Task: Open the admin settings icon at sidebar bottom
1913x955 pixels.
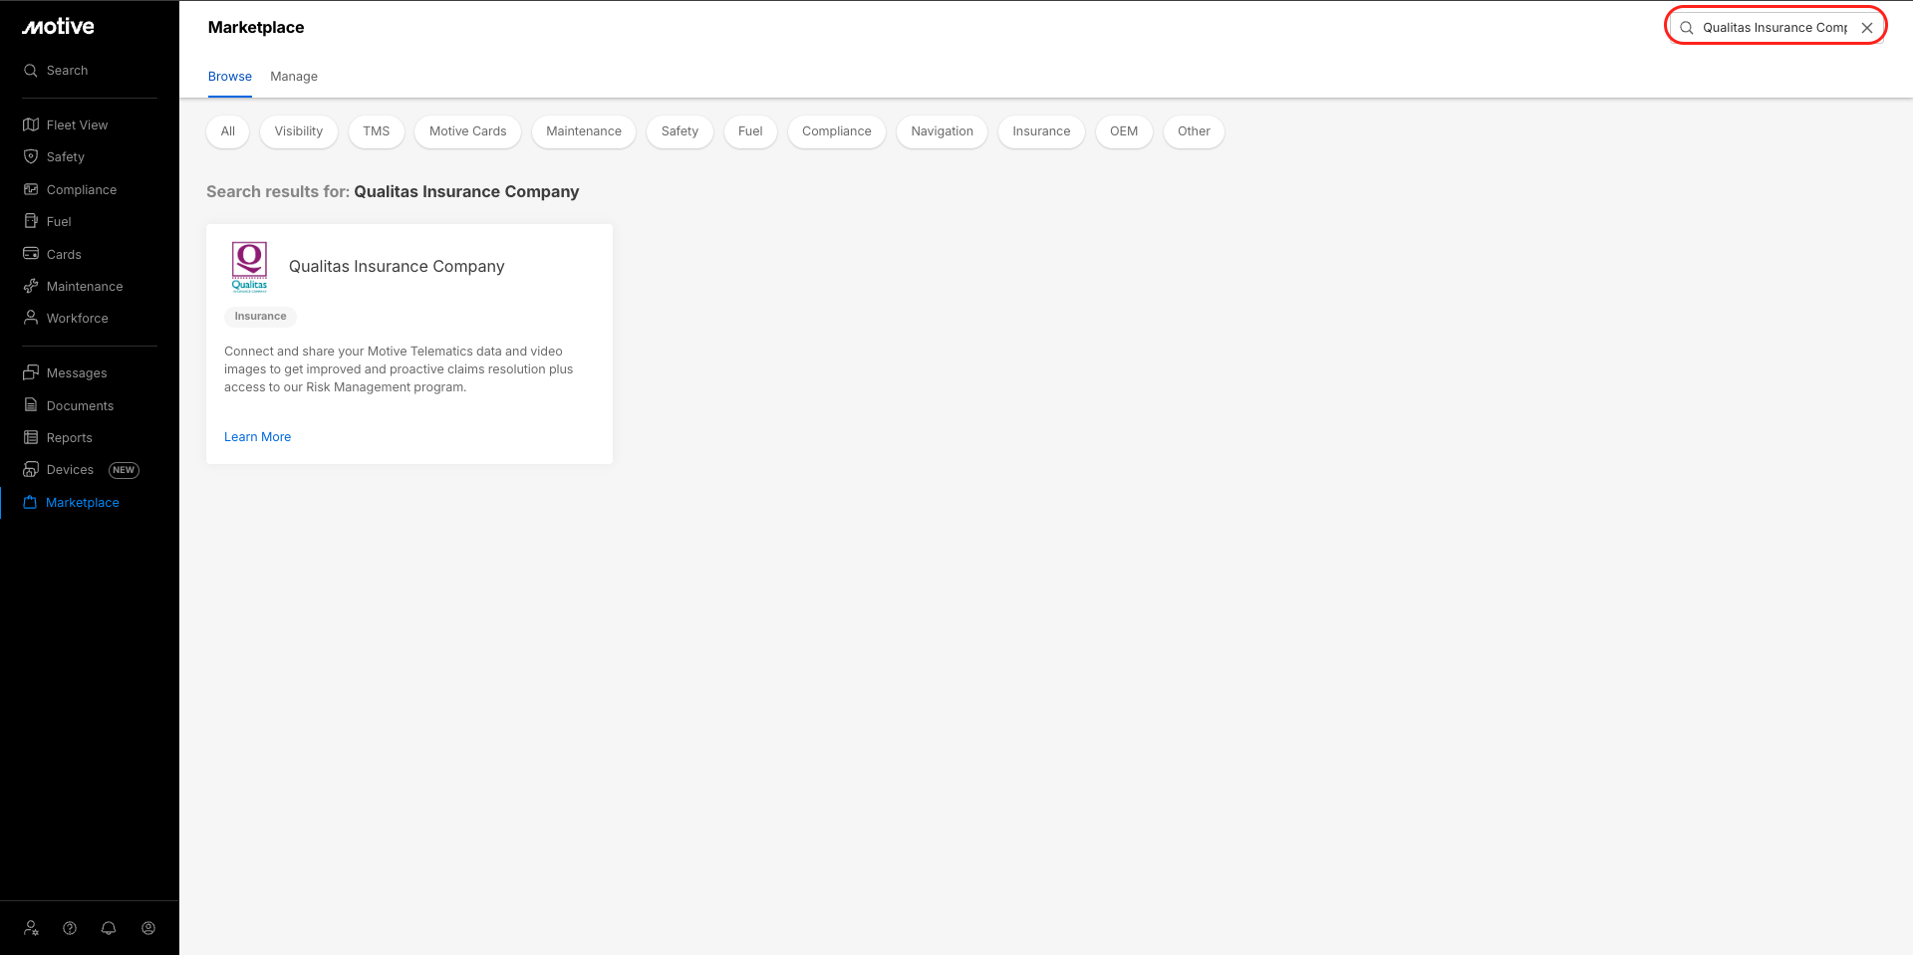Action: 32,928
